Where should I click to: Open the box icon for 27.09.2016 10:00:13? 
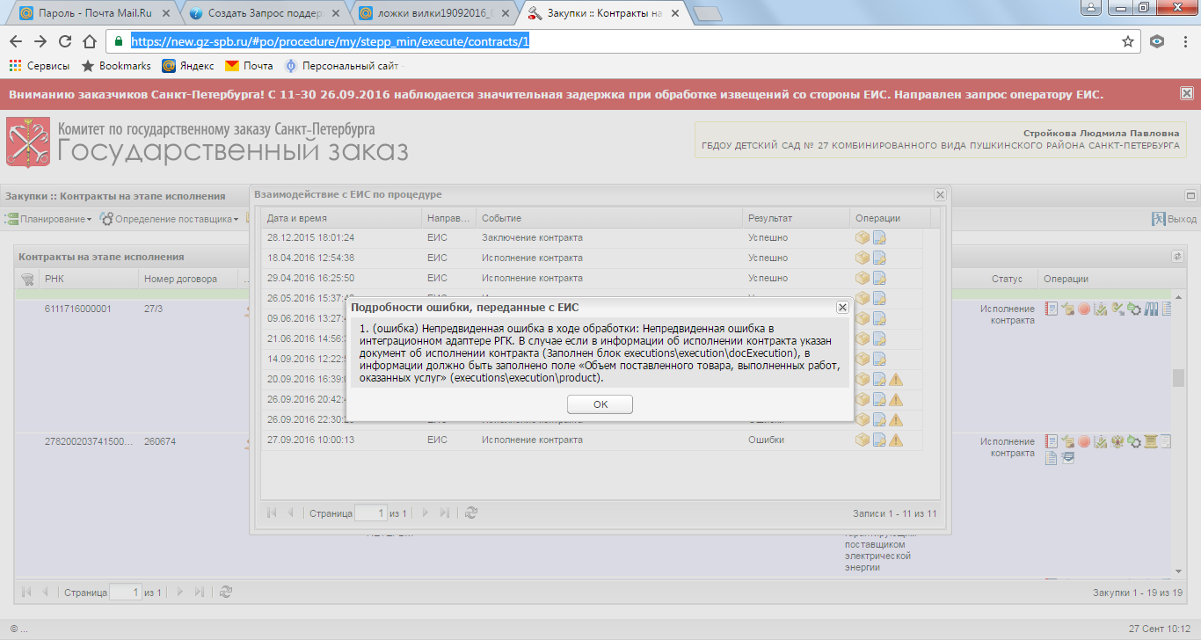[x=863, y=440]
